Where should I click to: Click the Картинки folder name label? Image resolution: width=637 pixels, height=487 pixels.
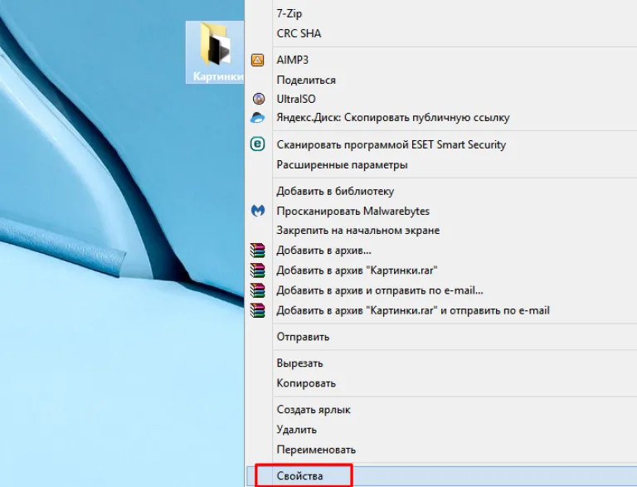tap(218, 76)
